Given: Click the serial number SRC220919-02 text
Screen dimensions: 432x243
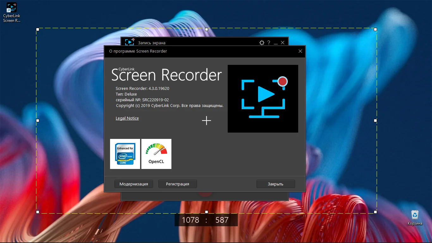Looking at the screenshot, I should pos(155,100).
